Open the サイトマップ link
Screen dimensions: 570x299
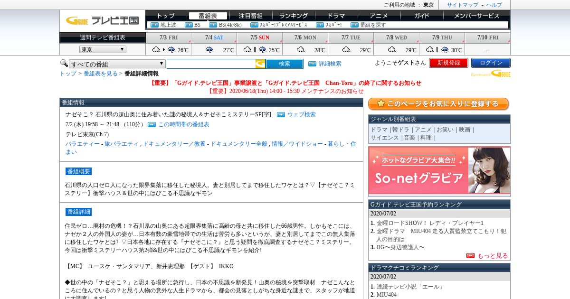(462, 5)
